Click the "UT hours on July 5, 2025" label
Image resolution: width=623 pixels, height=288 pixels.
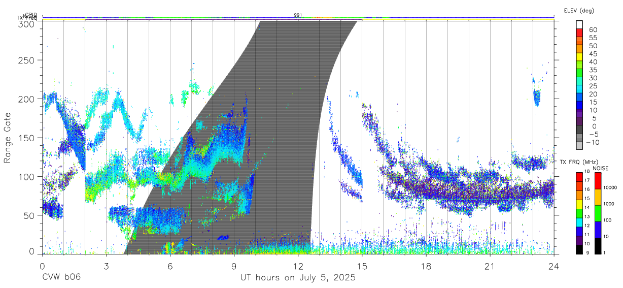coord(298,278)
